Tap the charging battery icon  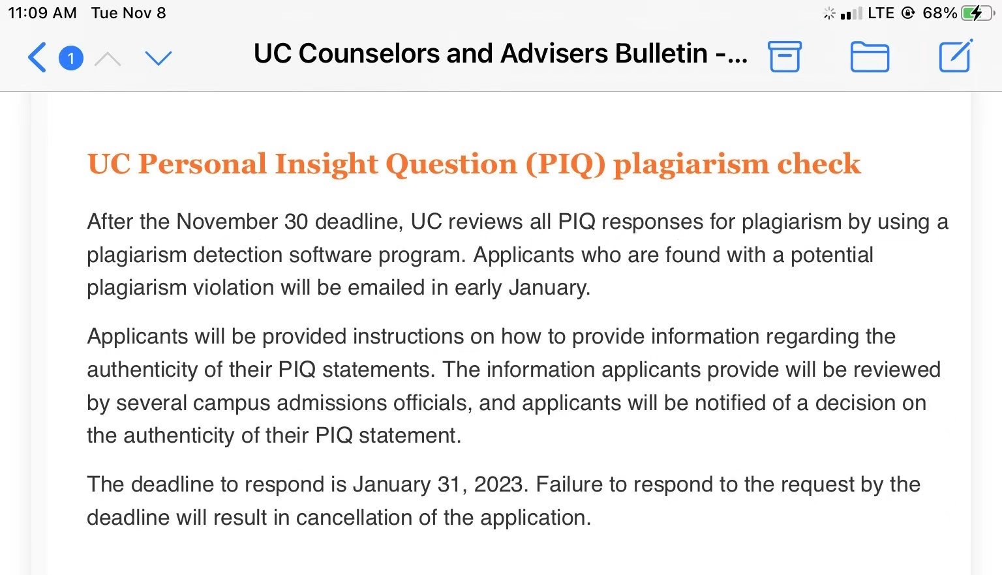pyautogui.click(x=976, y=12)
